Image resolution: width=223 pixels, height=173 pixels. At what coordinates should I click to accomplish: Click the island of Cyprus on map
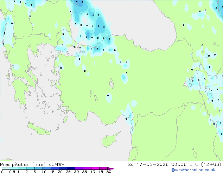(109, 140)
